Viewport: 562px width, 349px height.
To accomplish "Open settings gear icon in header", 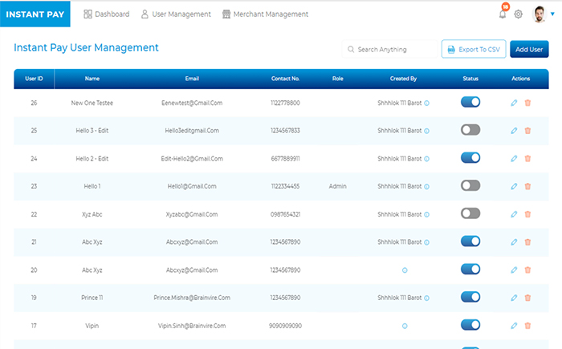I will click(519, 14).
